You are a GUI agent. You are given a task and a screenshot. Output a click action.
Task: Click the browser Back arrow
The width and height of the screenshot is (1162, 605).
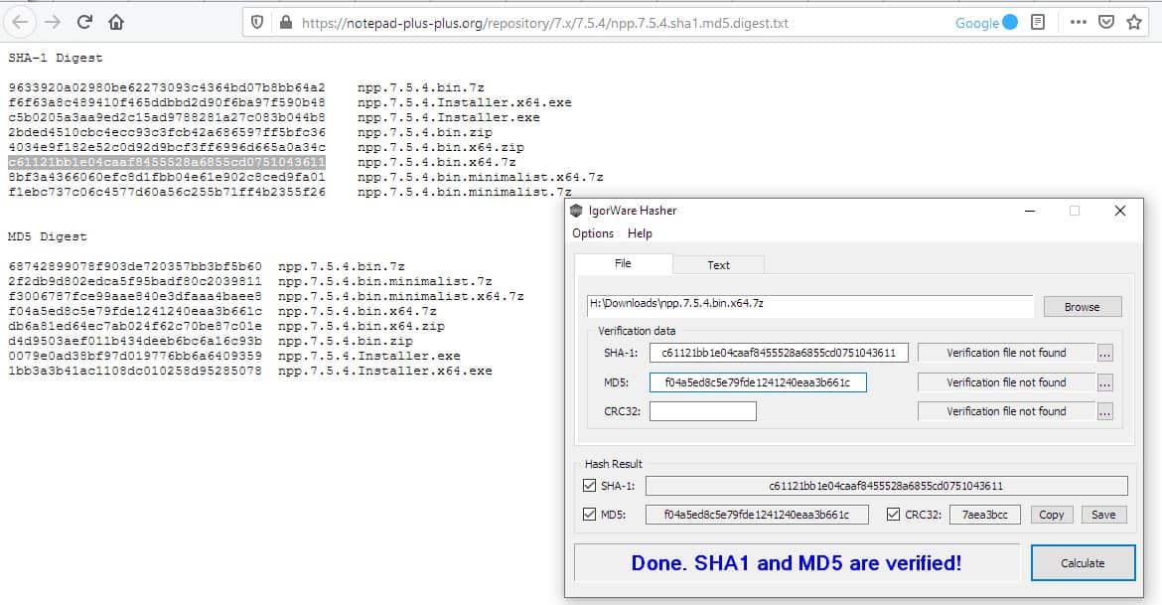(20, 22)
